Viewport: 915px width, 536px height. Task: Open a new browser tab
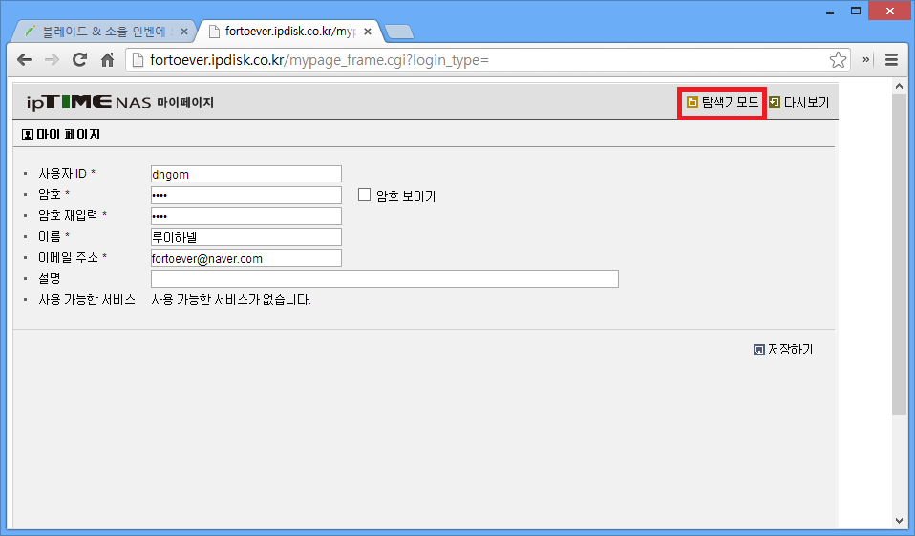coord(398,32)
